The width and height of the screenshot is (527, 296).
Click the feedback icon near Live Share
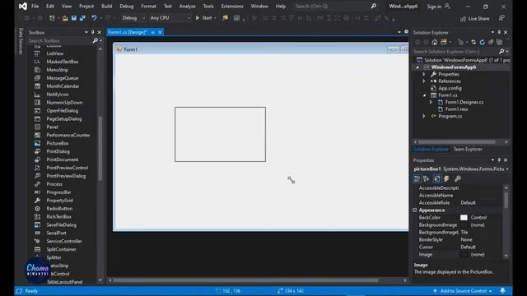501,18
